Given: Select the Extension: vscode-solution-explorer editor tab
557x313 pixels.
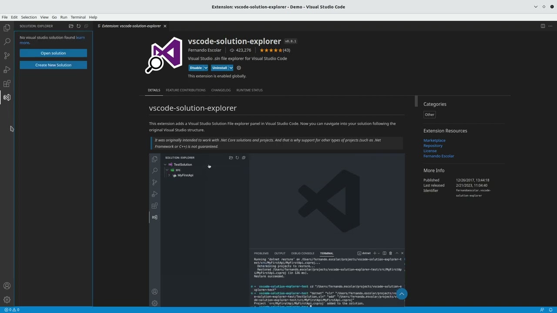Looking at the screenshot, I should [131, 26].
